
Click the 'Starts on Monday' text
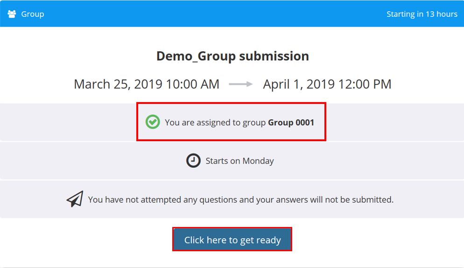click(239, 161)
